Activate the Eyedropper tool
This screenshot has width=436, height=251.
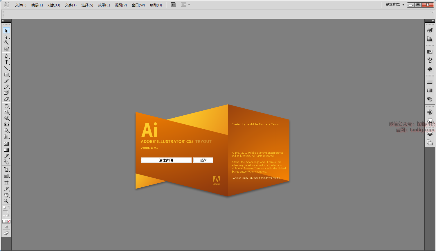(x=6, y=156)
